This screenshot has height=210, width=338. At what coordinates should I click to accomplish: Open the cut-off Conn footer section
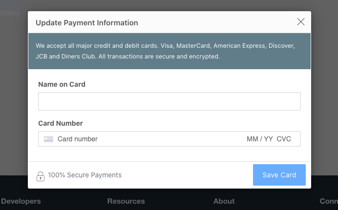coord(329,201)
